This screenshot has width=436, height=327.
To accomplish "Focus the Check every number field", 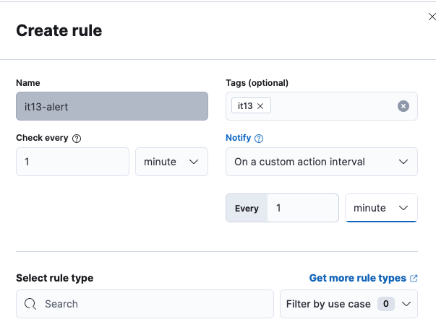I will 72,162.
